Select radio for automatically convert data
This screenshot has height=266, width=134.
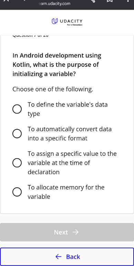pos(17,134)
